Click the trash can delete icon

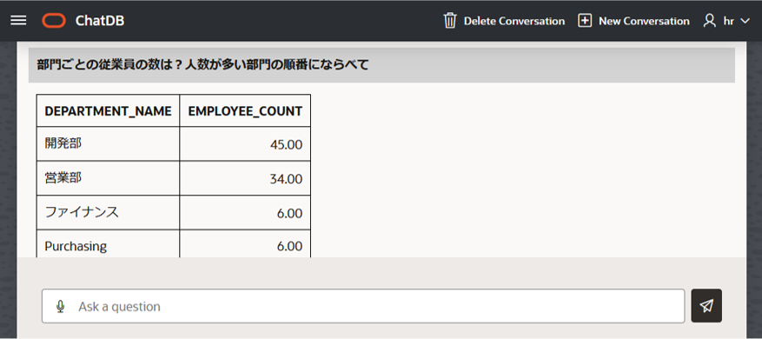tap(450, 21)
